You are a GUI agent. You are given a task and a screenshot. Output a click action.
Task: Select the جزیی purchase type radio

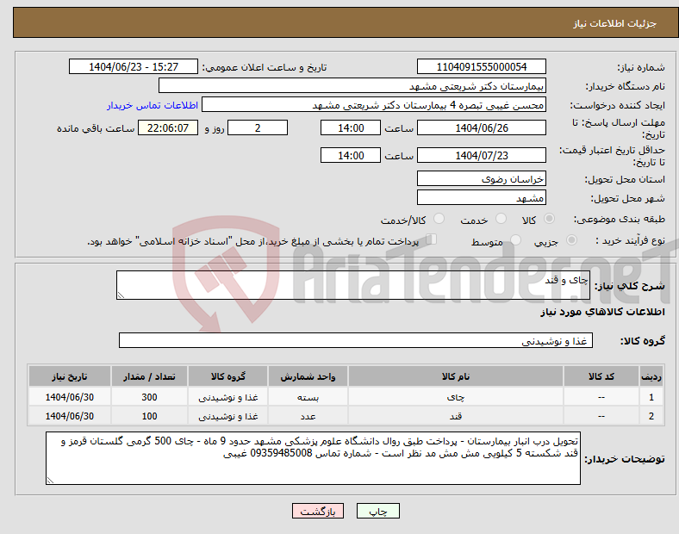(x=571, y=239)
